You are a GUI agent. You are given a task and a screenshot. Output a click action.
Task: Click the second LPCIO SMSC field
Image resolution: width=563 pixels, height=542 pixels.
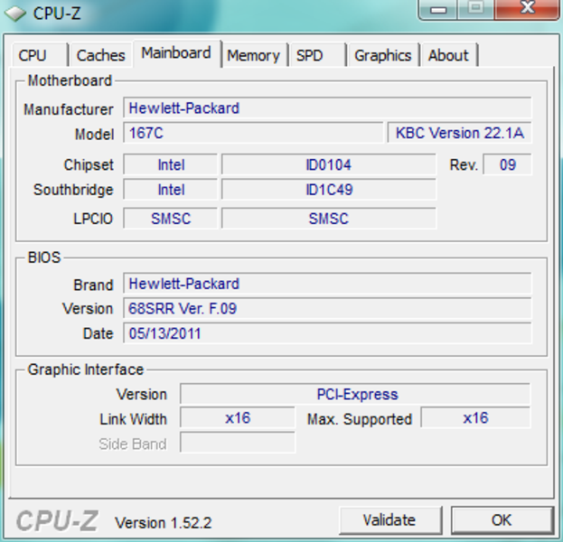pos(329,219)
